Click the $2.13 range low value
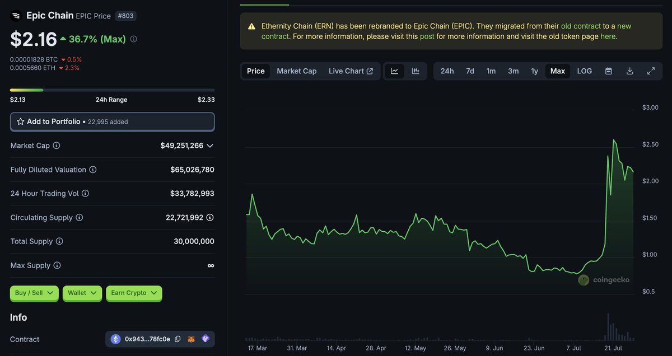 [x=18, y=100]
